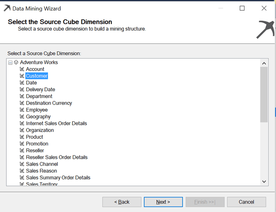Choose the Date dimension

click(31, 83)
